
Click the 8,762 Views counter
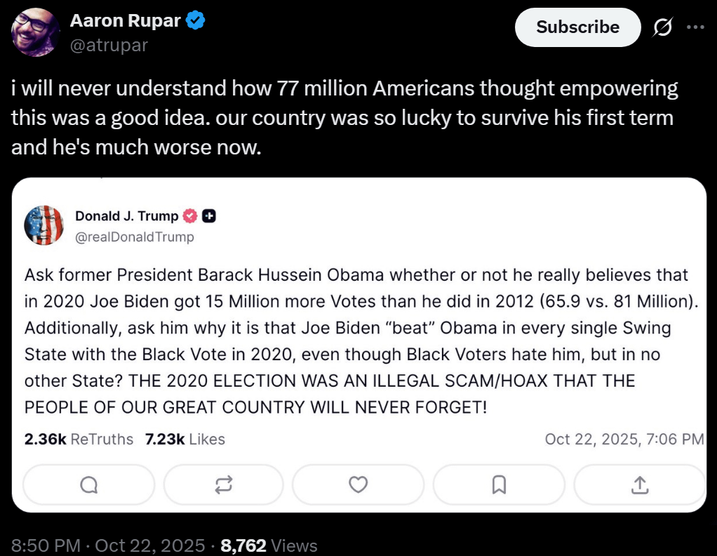pos(269,545)
